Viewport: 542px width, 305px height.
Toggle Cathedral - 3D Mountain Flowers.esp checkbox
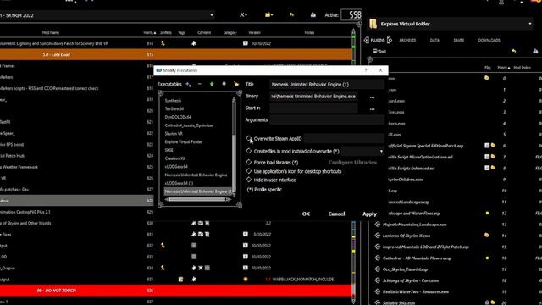(x=378, y=258)
